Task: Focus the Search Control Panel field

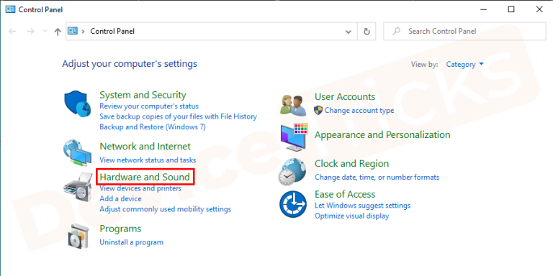Action: pyautogui.click(x=465, y=32)
